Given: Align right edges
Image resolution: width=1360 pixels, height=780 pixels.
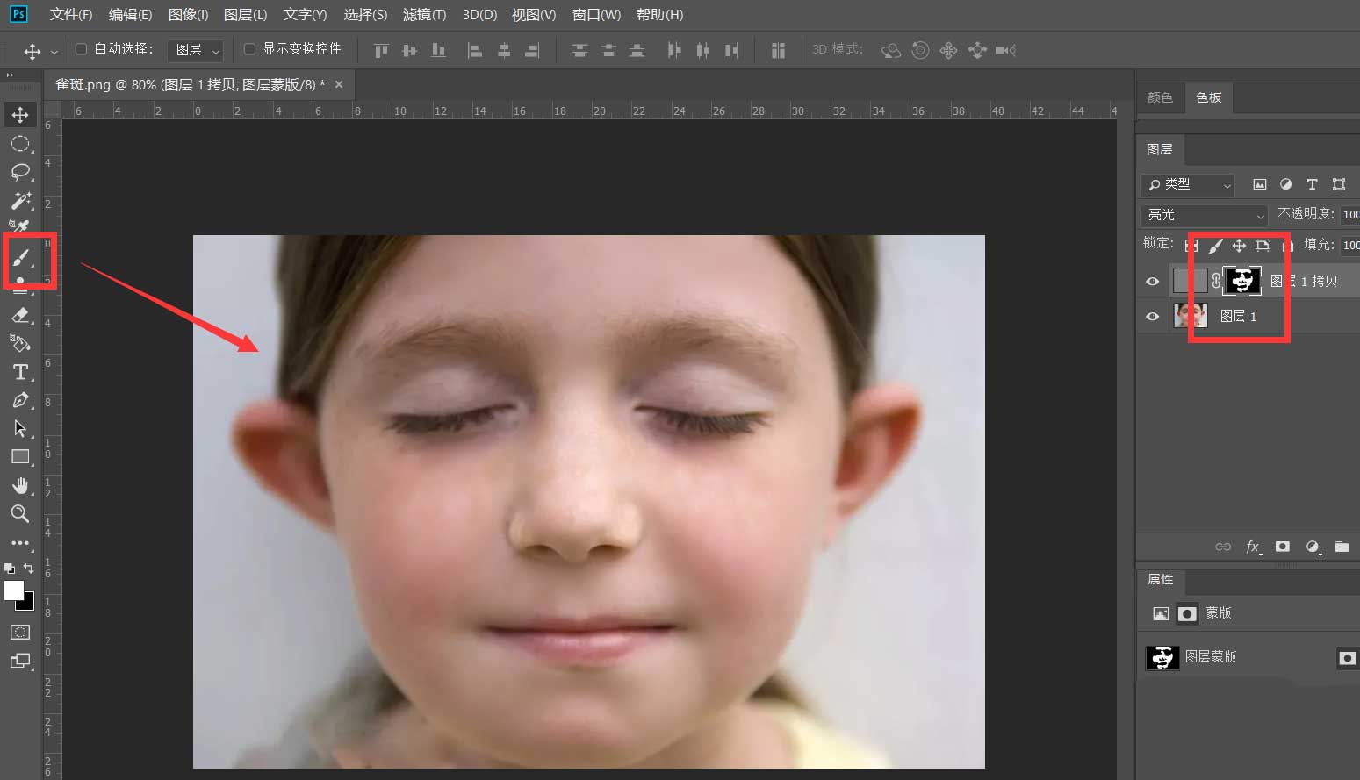Looking at the screenshot, I should (532, 51).
